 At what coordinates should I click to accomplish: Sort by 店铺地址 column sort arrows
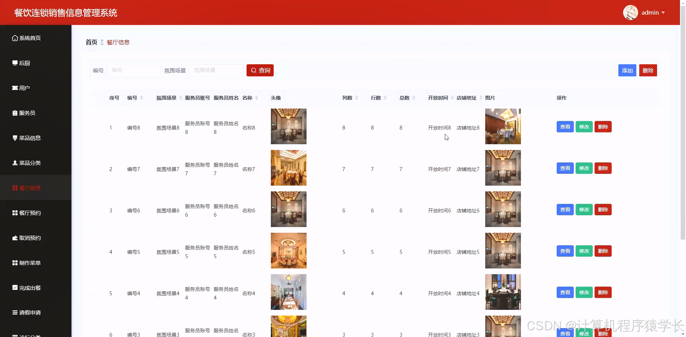tap(481, 98)
